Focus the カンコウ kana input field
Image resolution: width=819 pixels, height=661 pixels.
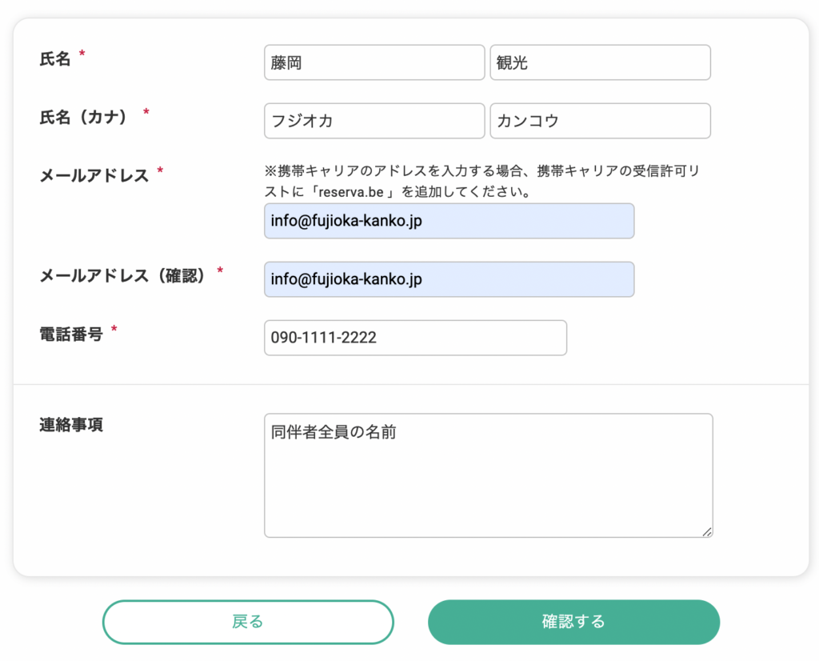pyautogui.click(x=600, y=121)
